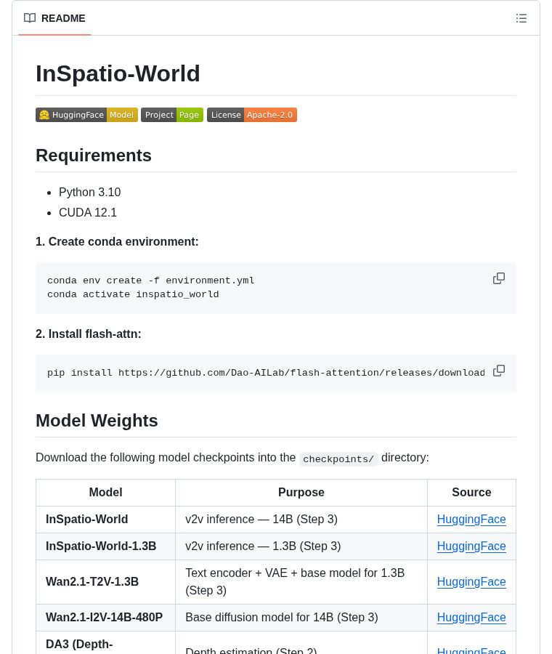This screenshot has width=552, height=654.
Task: Copy the conda environment commands
Action: pyautogui.click(x=499, y=278)
